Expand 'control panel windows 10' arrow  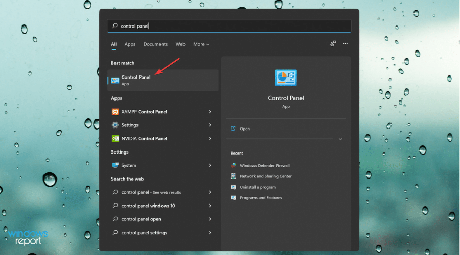point(210,206)
